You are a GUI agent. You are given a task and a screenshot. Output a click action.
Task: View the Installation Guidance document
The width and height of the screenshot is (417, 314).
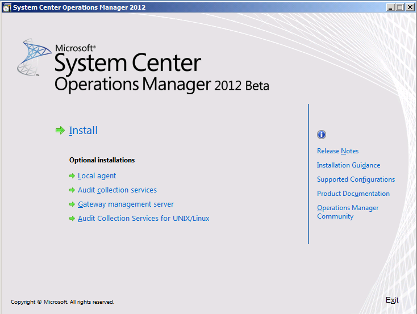point(349,165)
